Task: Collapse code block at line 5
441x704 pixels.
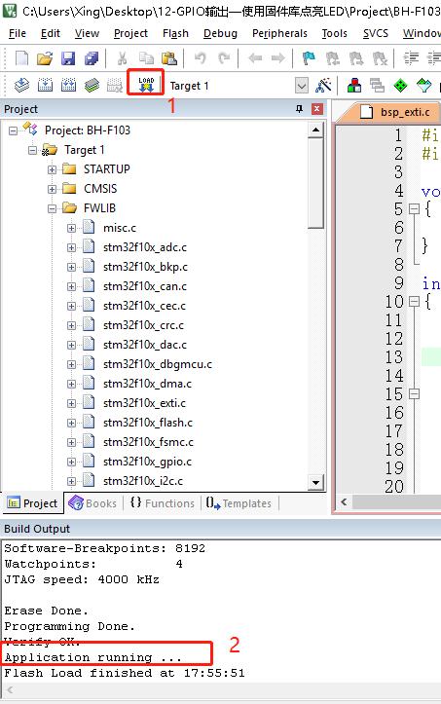Action: click(x=414, y=208)
